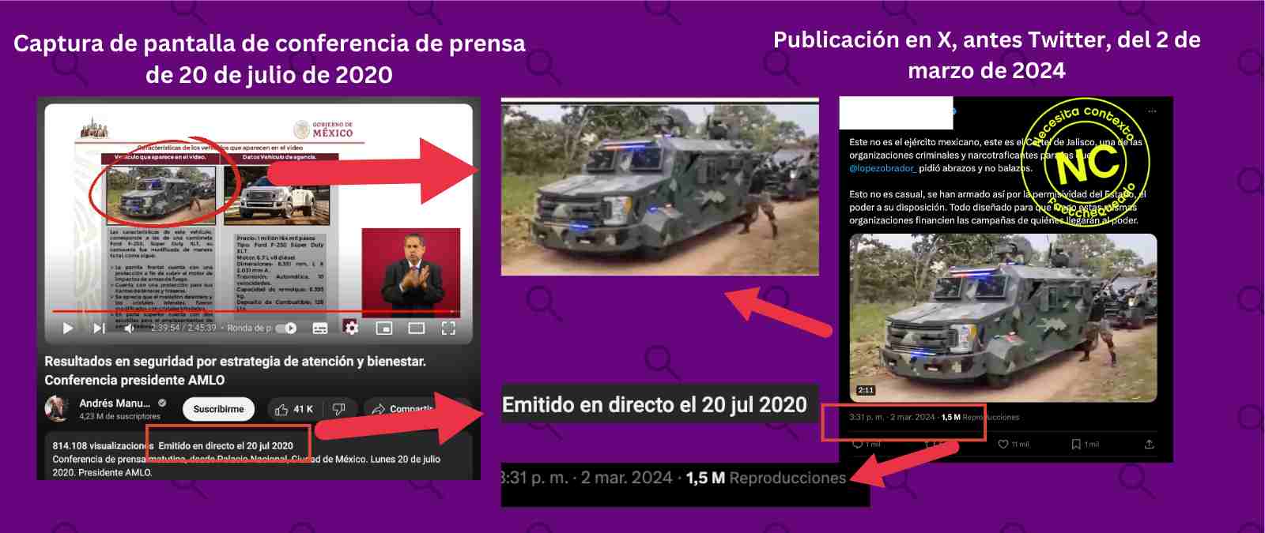Toggle the autoplay switch in player
The image size is (1265, 533).
point(286,328)
